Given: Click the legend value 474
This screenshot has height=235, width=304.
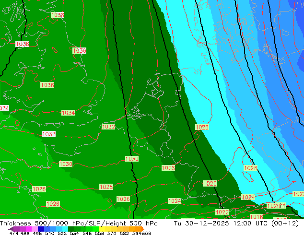Looking at the screenshot, I should pos(14,233).
